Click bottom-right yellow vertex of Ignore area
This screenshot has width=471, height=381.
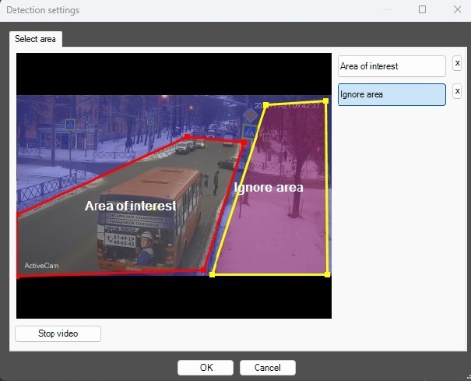coord(327,274)
